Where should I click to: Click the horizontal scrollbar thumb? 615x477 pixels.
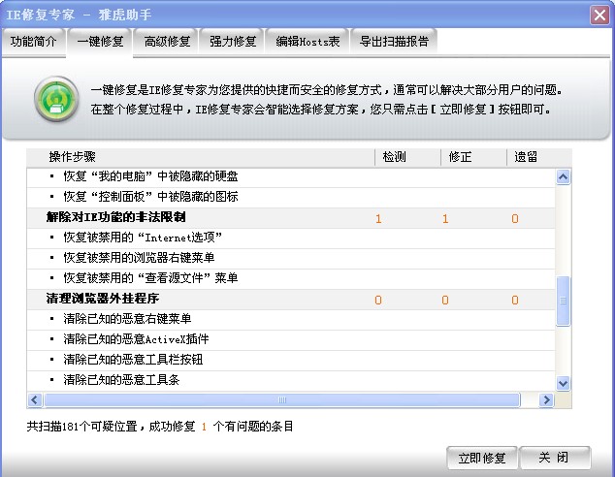pos(282,400)
